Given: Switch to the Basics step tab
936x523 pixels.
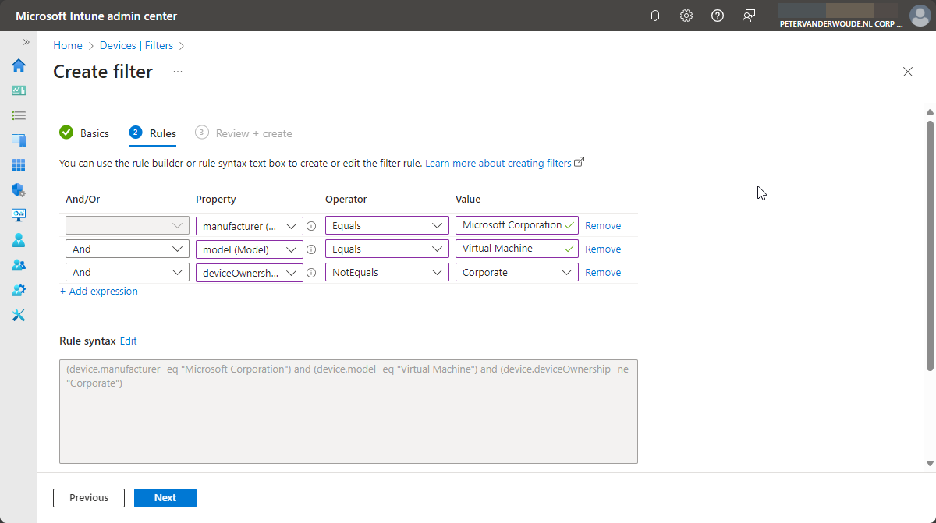Looking at the screenshot, I should [85, 133].
